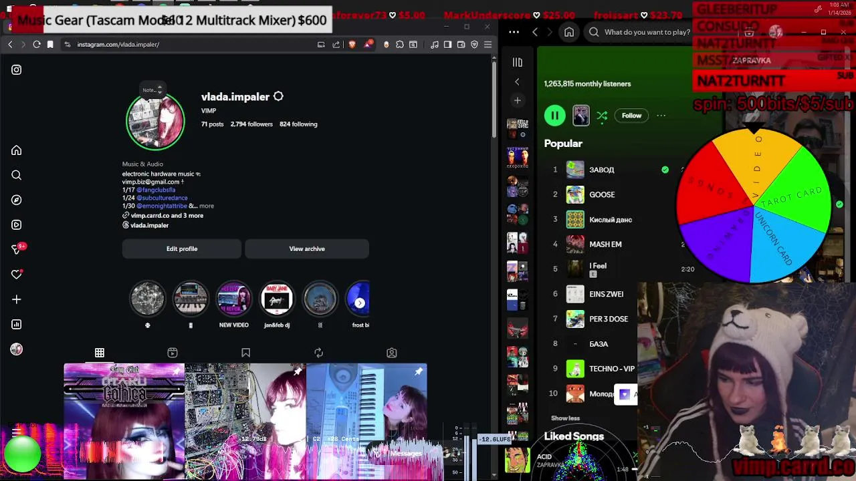The image size is (856, 481).
Task: Open Instagram notifications heart icon
Action: coord(17,275)
